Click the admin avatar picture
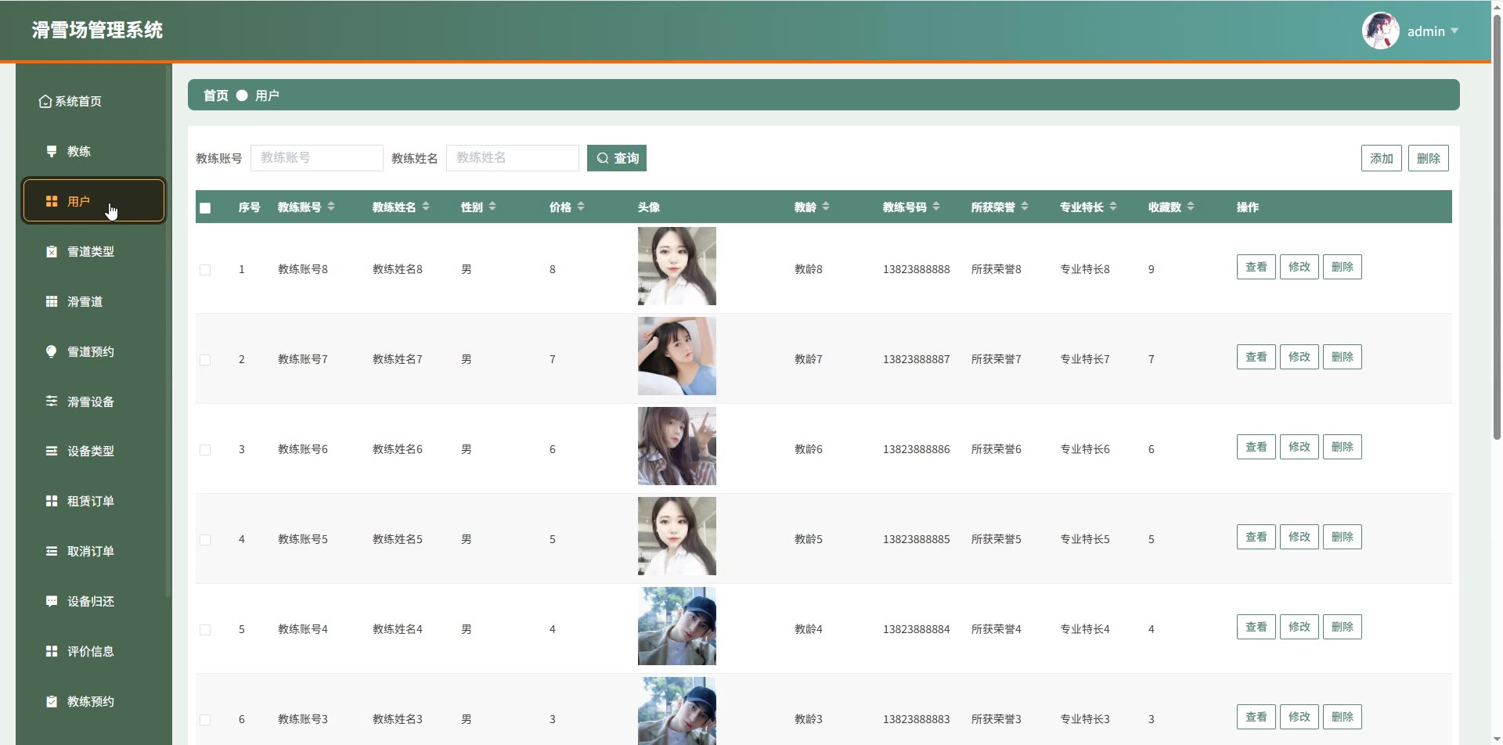1503x745 pixels. [1381, 31]
